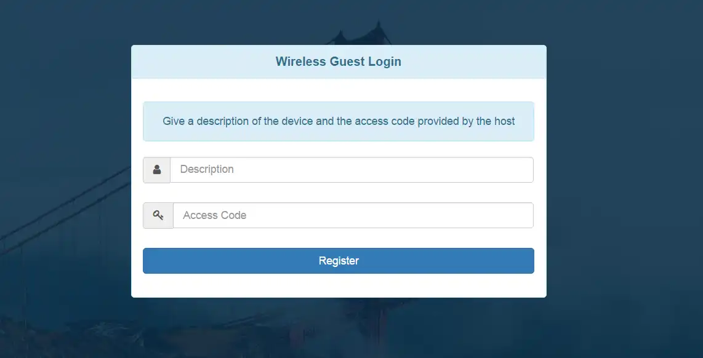This screenshot has height=358, width=703.
Task: Click the 'Description' placeholder text
Action: [x=207, y=170]
